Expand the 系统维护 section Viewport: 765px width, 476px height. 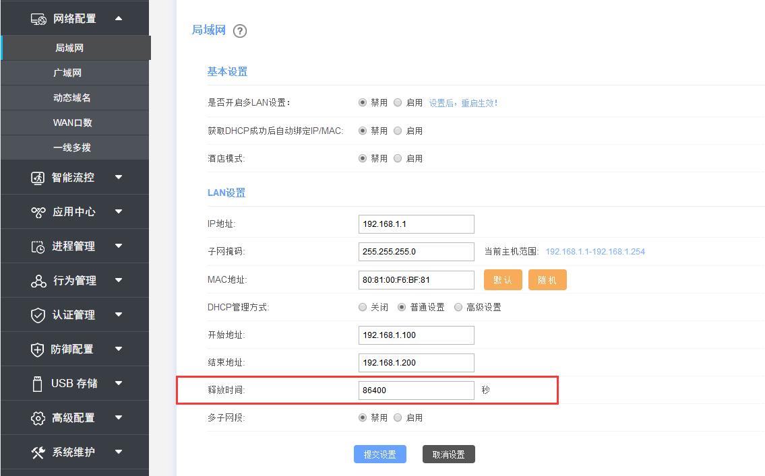click(x=119, y=452)
